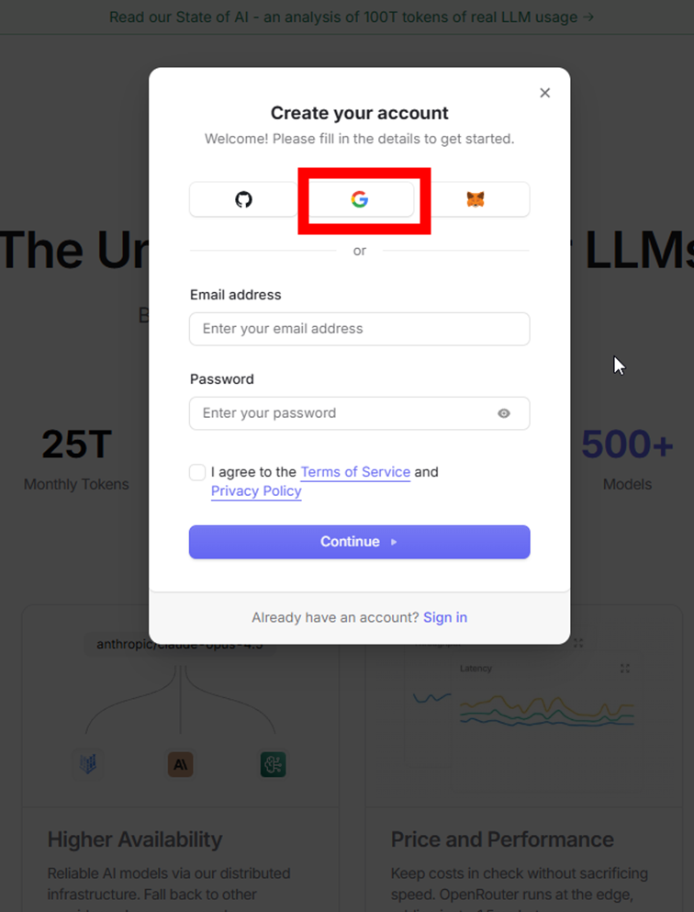The image size is (694, 912).
Task: Sign up with the Google icon button
Action: [360, 199]
